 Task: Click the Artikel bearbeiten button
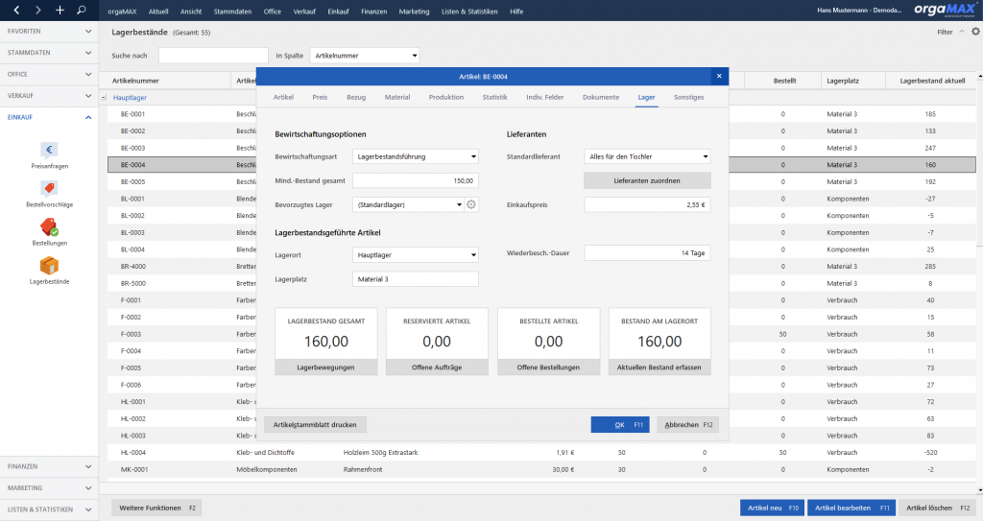[851, 508]
